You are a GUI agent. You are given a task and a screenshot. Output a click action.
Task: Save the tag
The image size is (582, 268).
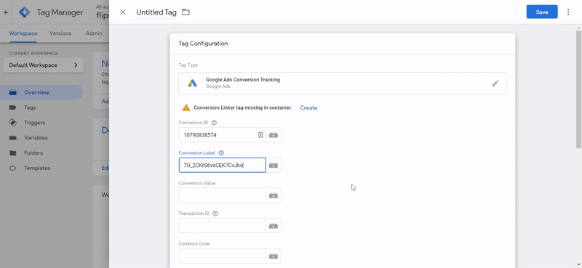(542, 12)
